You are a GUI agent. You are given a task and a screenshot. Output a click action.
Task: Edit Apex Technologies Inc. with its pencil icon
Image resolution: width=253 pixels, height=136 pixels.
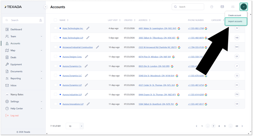coord(88,28)
